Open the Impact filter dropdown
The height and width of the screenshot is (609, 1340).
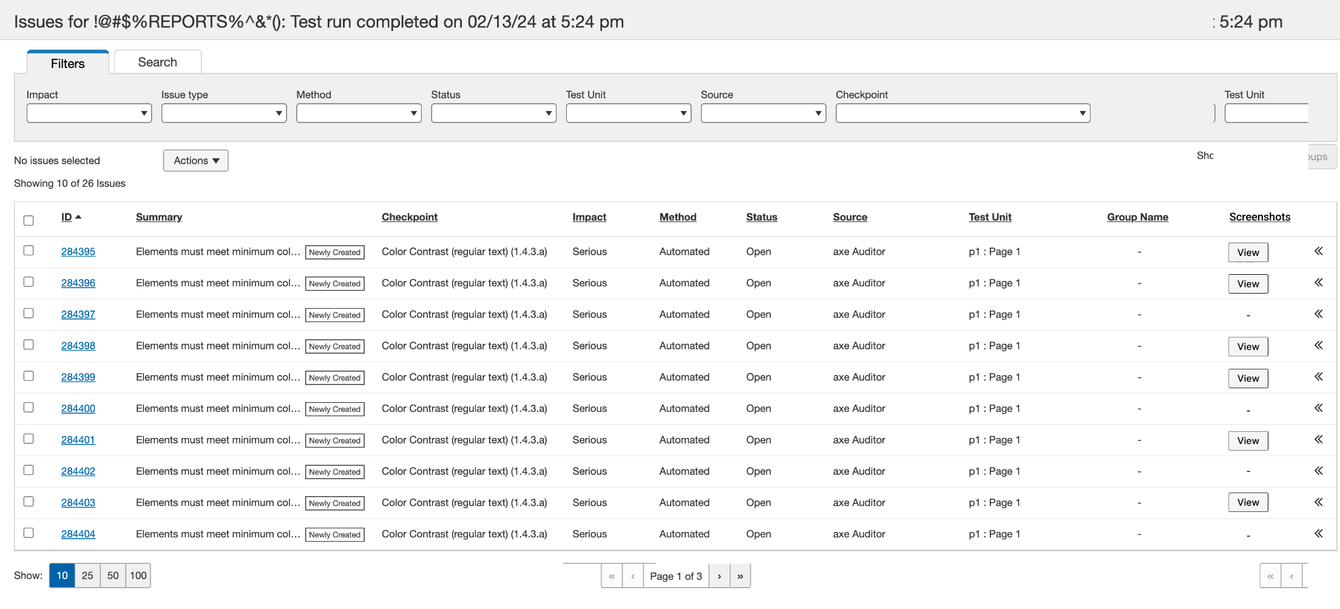coord(89,113)
